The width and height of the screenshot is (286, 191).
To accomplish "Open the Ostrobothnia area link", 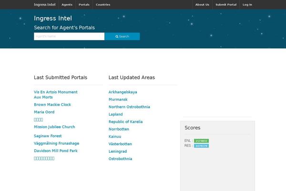I will (120, 159).
